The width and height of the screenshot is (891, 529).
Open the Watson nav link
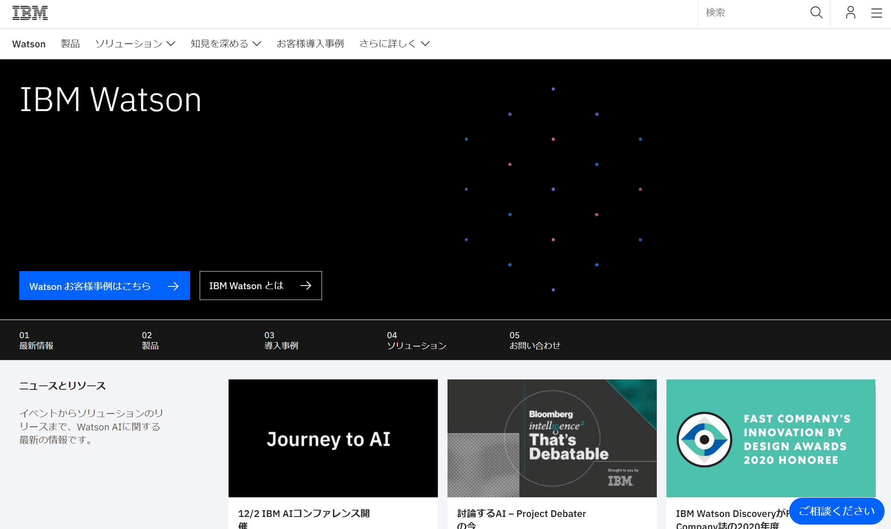29,44
